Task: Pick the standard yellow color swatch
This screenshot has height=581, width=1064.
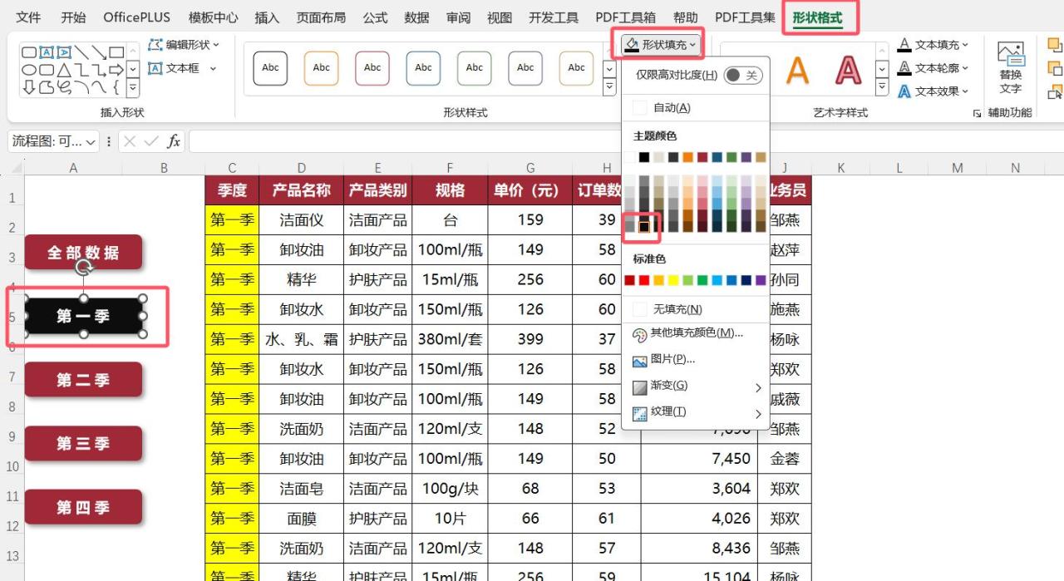Action: pos(673,280)
